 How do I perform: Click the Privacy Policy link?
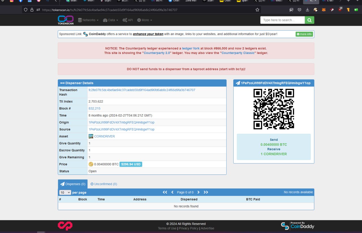tap(189, 228)
